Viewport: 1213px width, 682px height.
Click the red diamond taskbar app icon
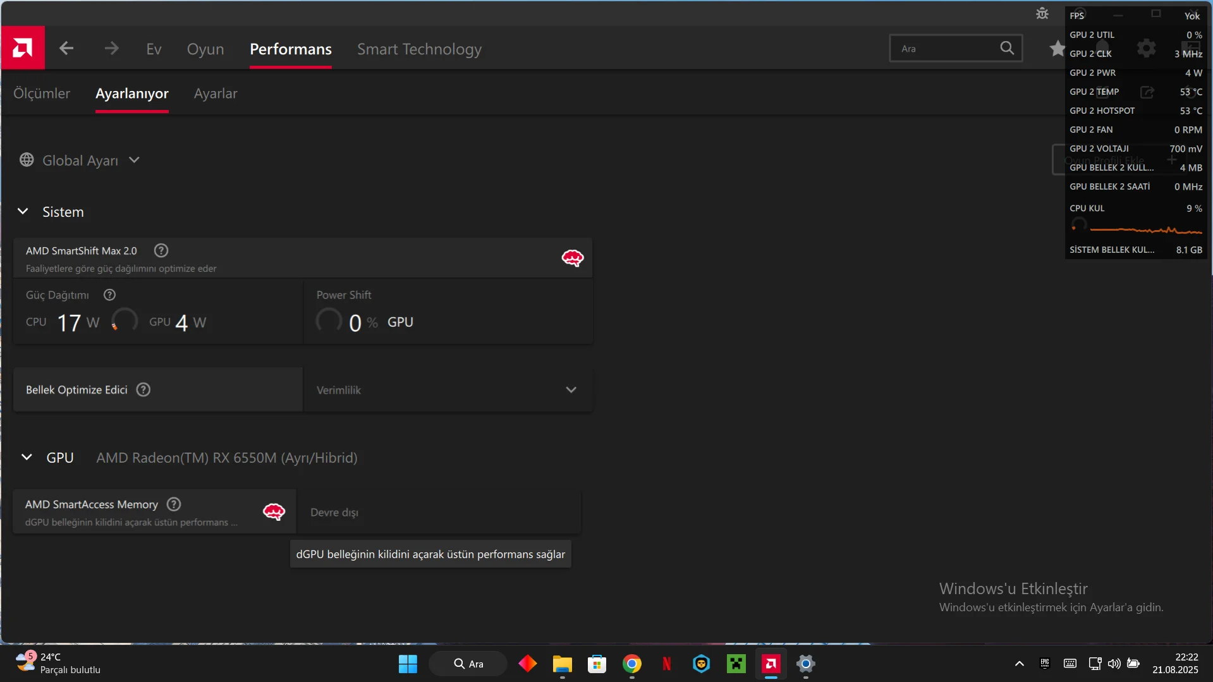pyautogui.click(x=527, y=664)
